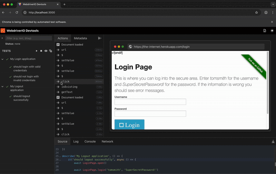Stop the test run with the stop icon
The image size is (276, 174).
(x=41, y=51)
